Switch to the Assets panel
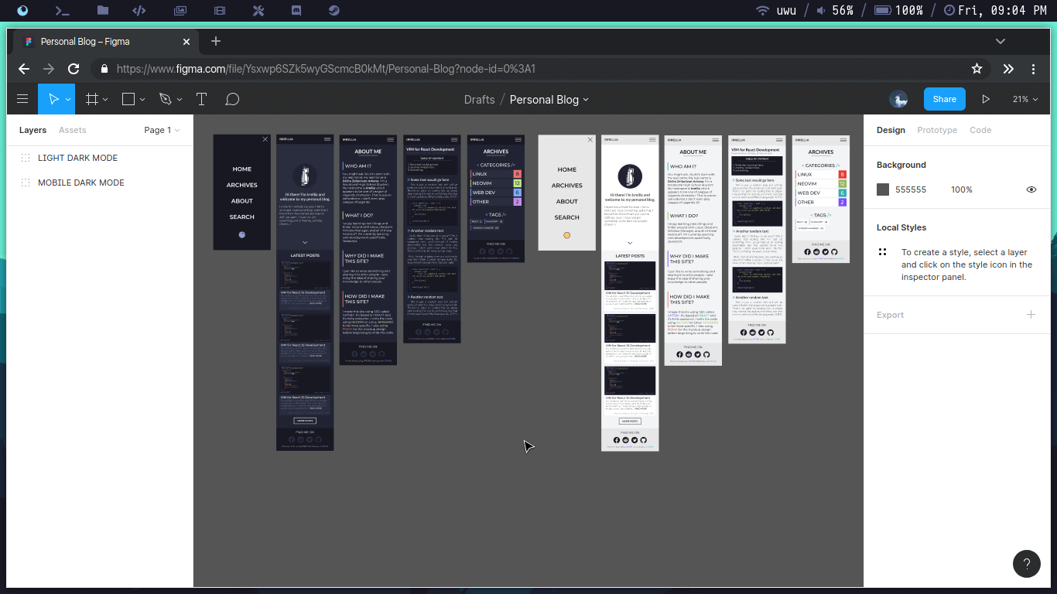This screenshot has width=1057, height=594. pos(72,130)
